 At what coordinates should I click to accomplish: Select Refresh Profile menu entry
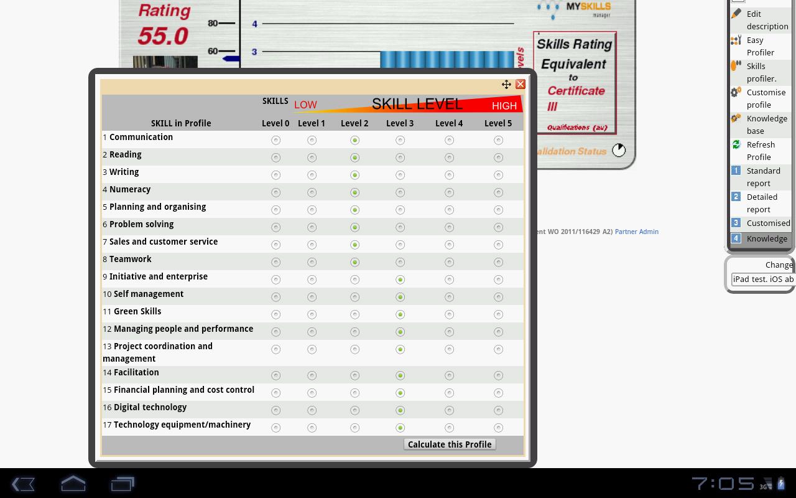click(x=761, y=151)
